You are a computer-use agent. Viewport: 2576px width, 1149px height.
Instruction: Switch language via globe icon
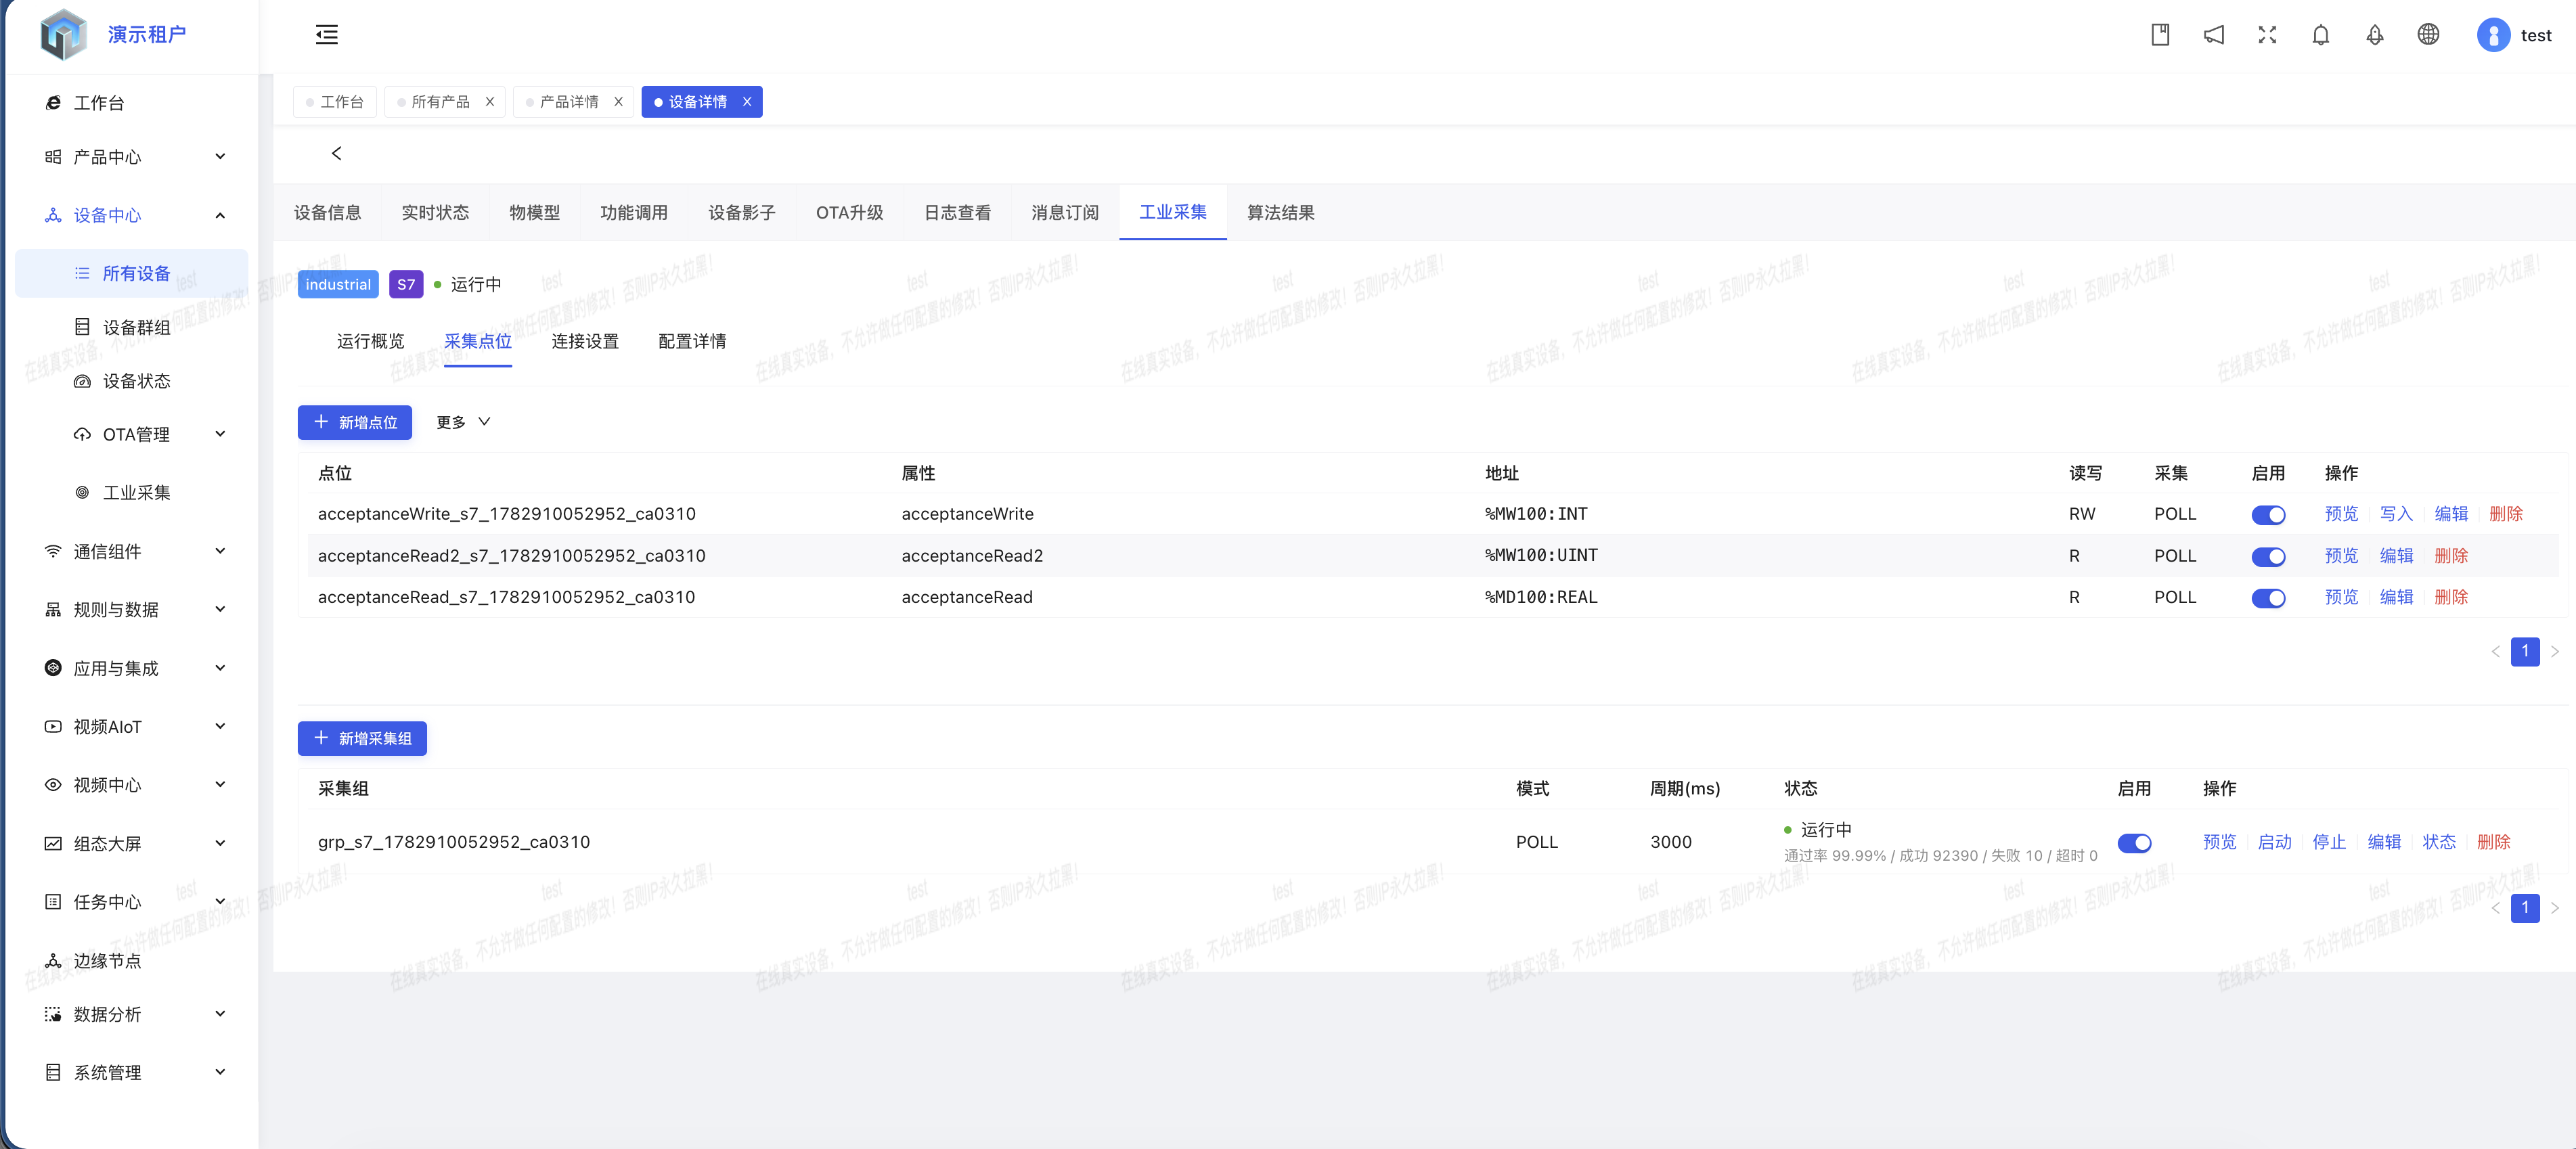coord(2428,35)
